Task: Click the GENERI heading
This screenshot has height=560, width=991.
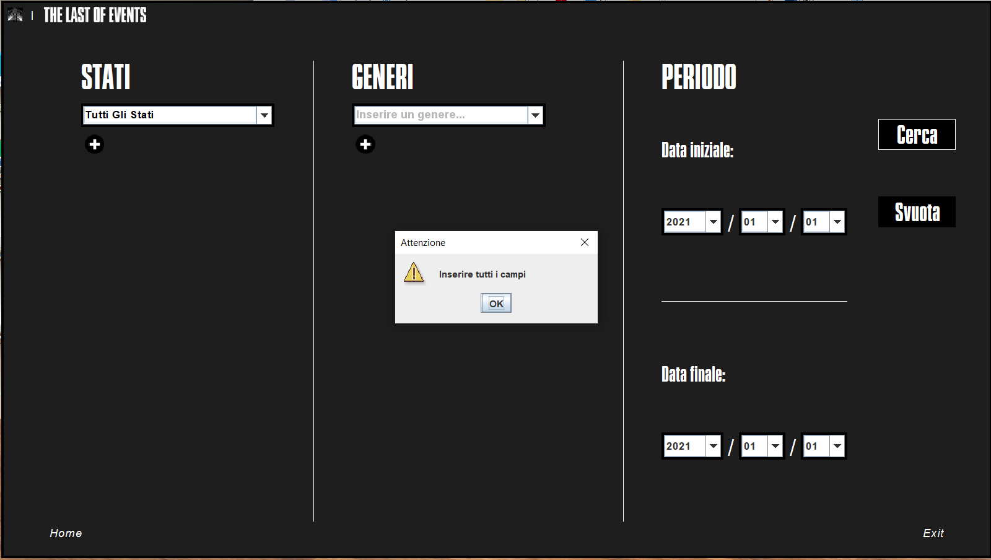Action: 382,77
